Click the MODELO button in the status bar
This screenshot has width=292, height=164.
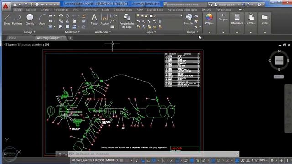coord(112,160)
